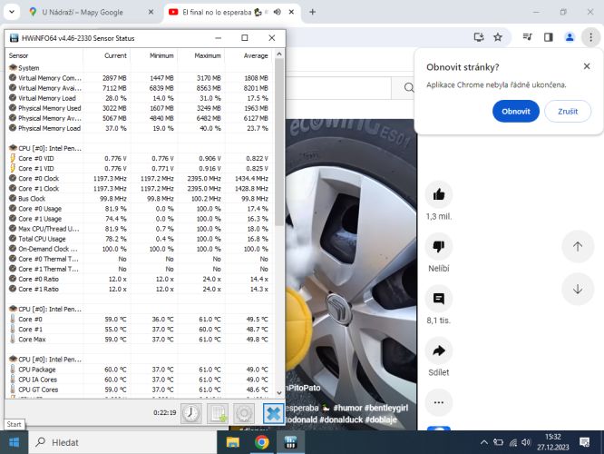Dismiss the Obnovit stránky popup
Viewport: 604px width, 454px height.
[x=587, y=66]
